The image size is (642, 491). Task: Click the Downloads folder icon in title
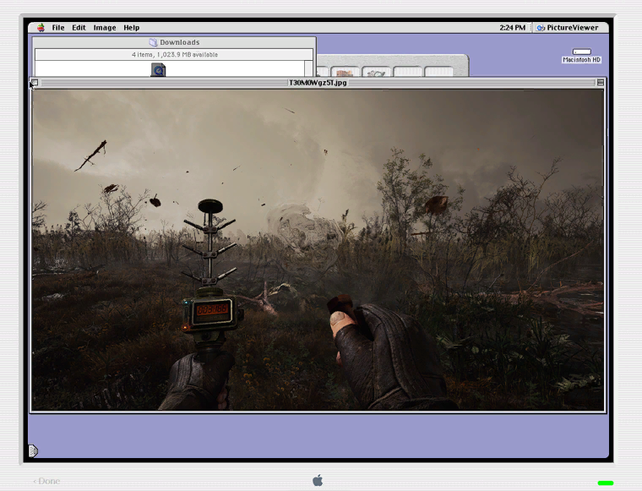[x=153, y=42]
